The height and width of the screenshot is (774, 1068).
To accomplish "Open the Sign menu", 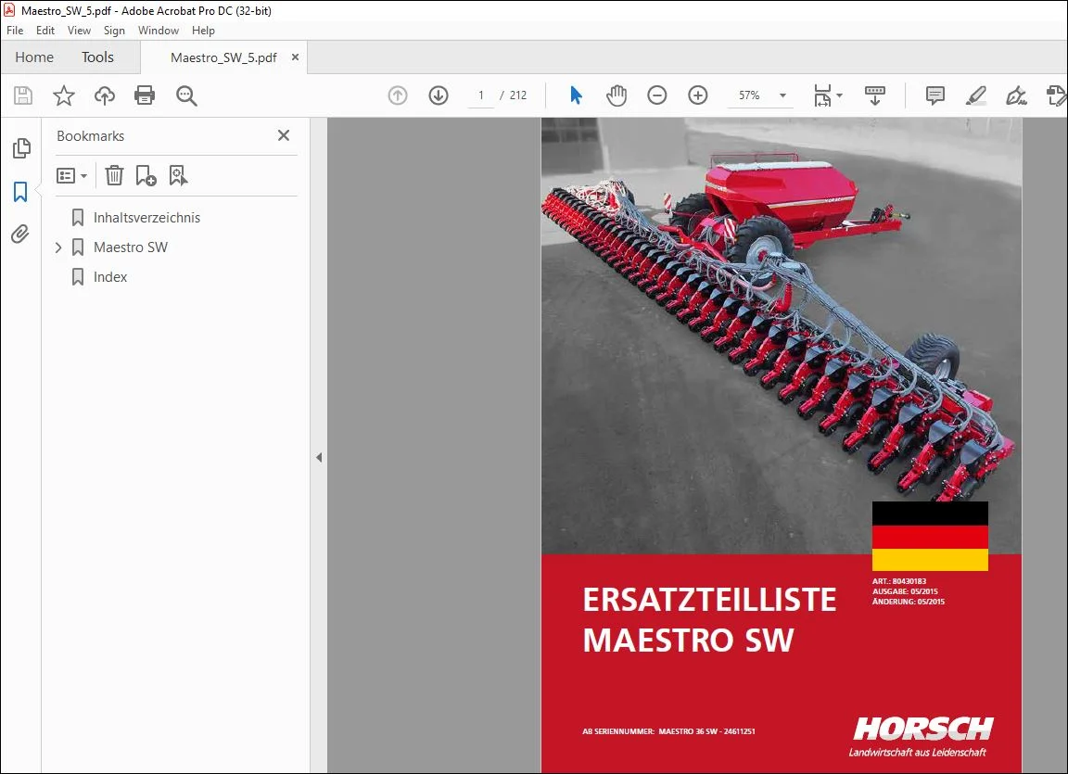I will point(114,31).
